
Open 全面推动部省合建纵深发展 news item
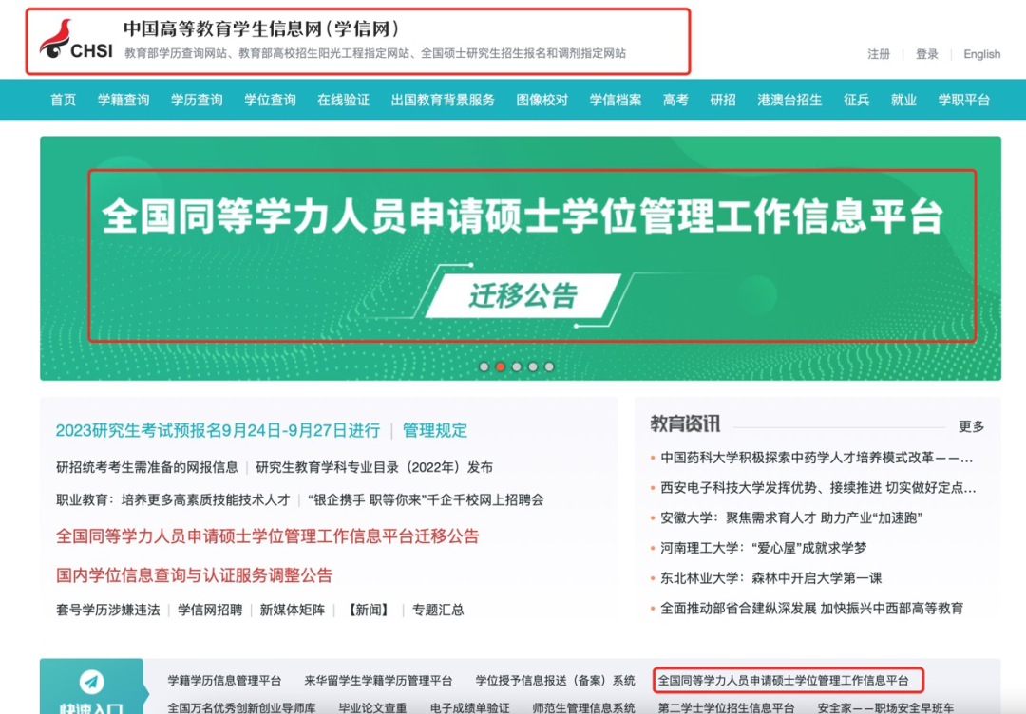tap(811, 608)
